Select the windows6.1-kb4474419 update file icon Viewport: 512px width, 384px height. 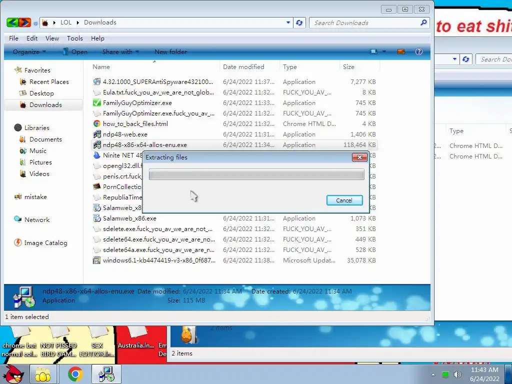click(96, 260)
